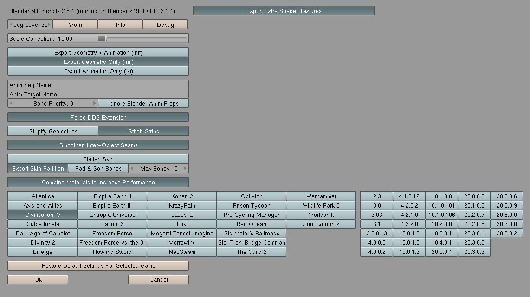Viewport: 530px width, 297px height.
Task: Increase Max Bones with right arrow
Action: coord(185,168)
